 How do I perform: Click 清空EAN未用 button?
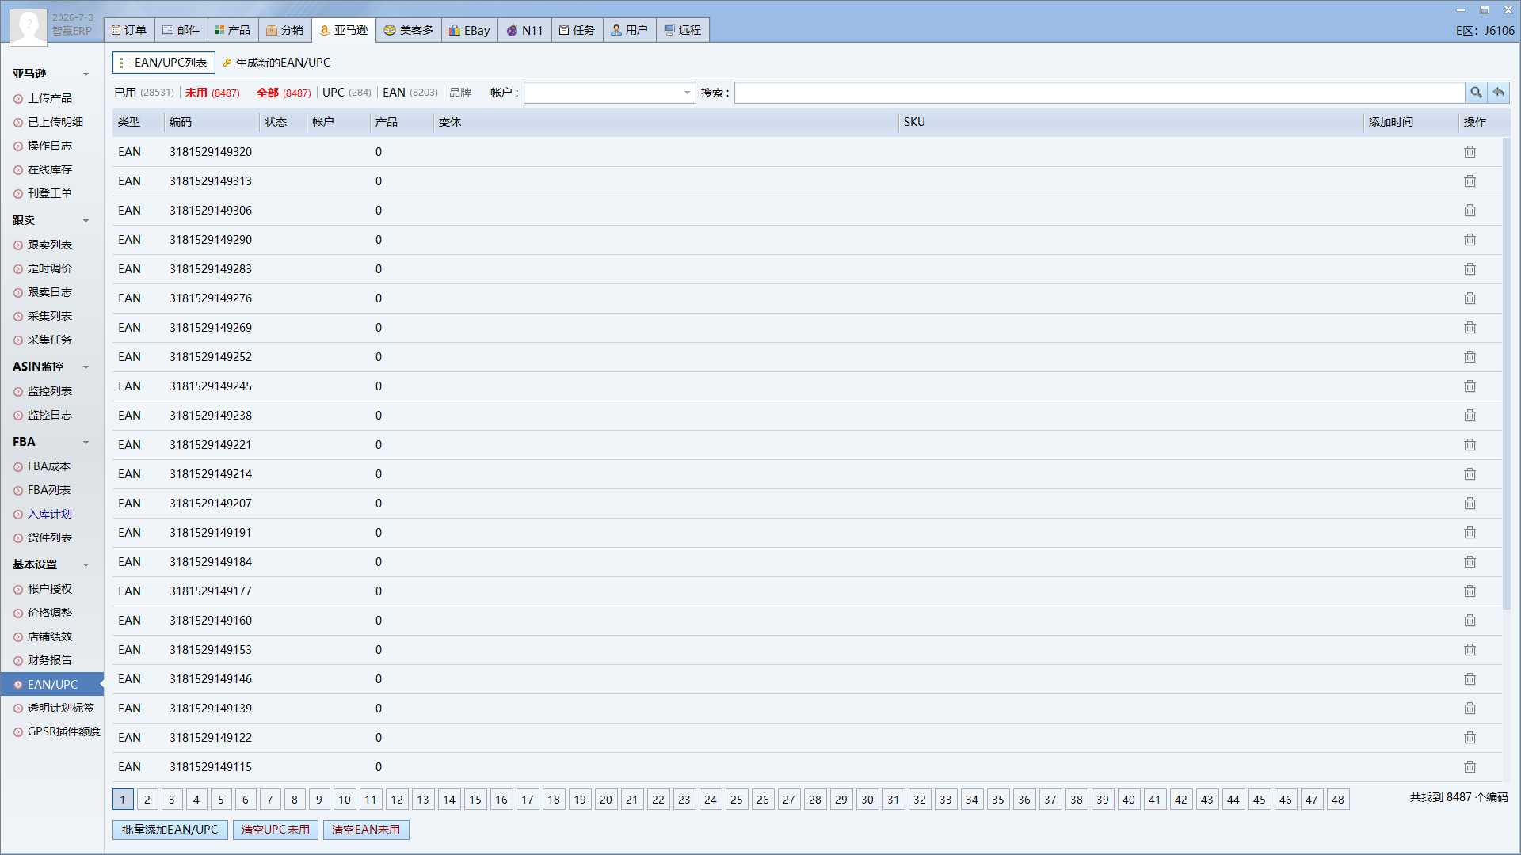tap(366, 830)
